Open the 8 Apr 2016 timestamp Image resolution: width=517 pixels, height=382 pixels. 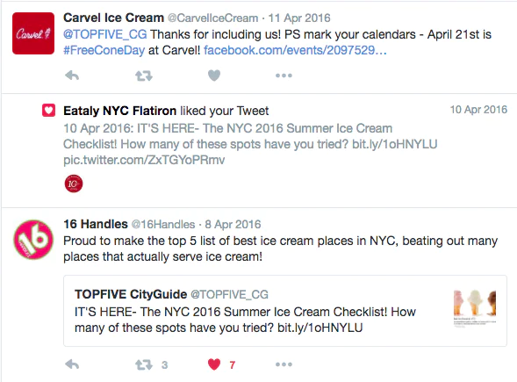point(233,224)
